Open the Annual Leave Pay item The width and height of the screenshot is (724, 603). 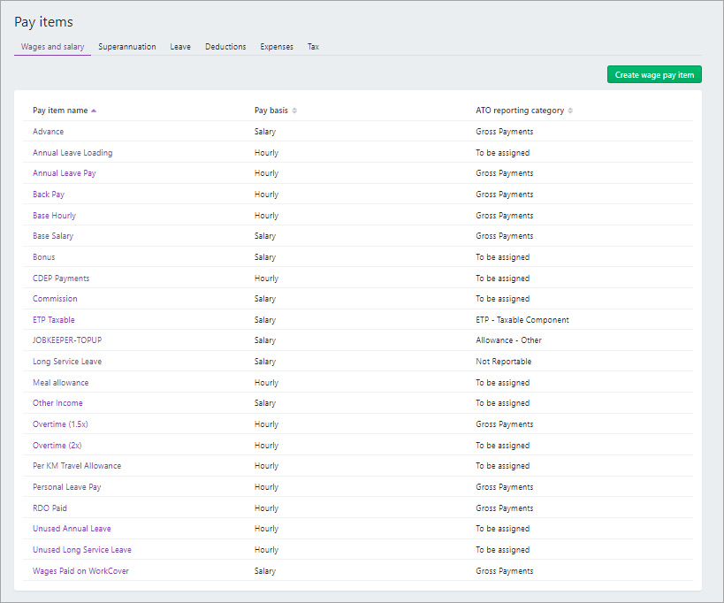(65, 173)
